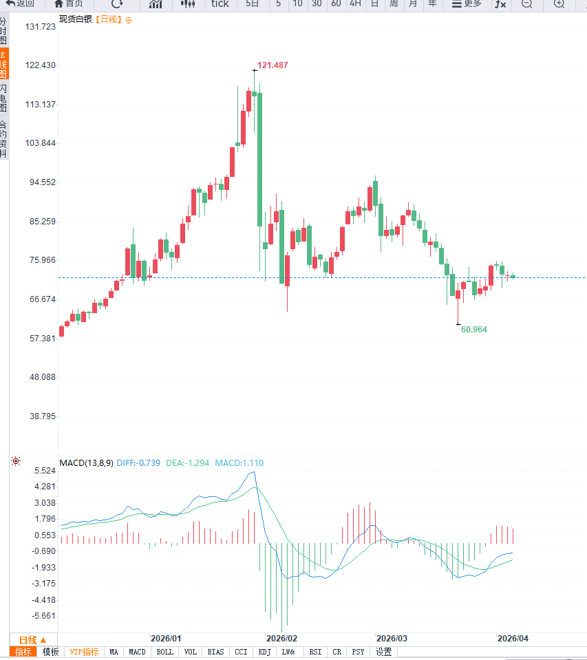
Task: Click the orange circled plus beside 日线 title
Action: (128, 20)
